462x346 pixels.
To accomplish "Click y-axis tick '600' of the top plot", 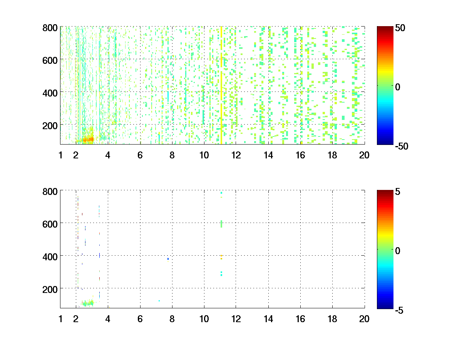I will coord(50,60).
